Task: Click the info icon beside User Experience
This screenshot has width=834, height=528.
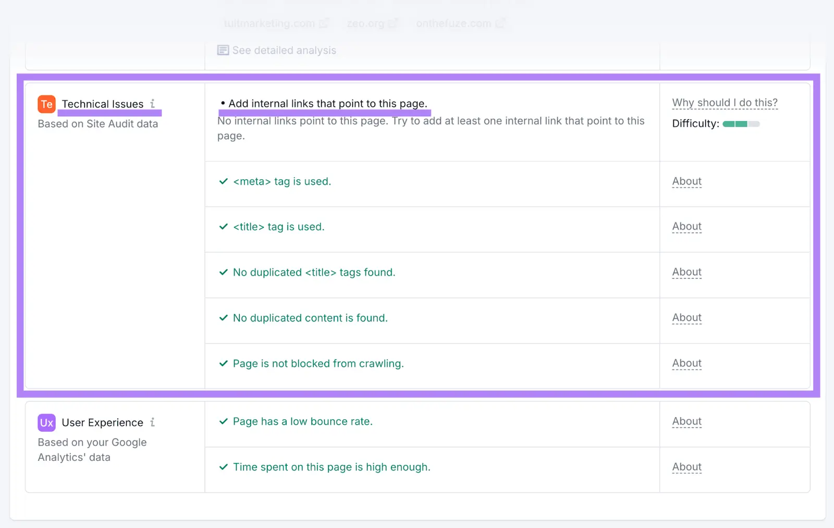Action: [x=153, y=423]
